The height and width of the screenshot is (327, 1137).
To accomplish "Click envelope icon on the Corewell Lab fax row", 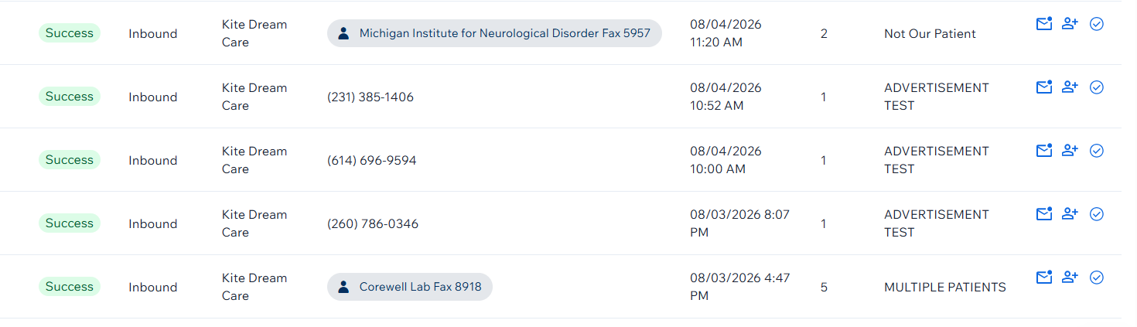I will [x=1044, y=278].
